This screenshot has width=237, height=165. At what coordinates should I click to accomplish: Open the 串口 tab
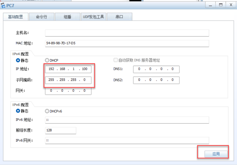pyautogui.click(x=119, y=16)
